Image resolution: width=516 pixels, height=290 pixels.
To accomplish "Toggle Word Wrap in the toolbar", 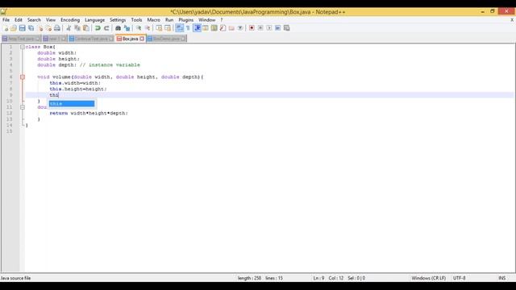I will [x=179, y=28].
